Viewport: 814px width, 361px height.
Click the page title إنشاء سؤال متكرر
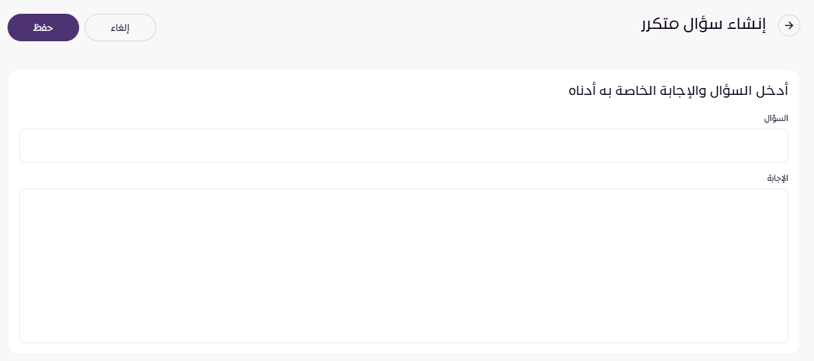(x=703, y=25)
